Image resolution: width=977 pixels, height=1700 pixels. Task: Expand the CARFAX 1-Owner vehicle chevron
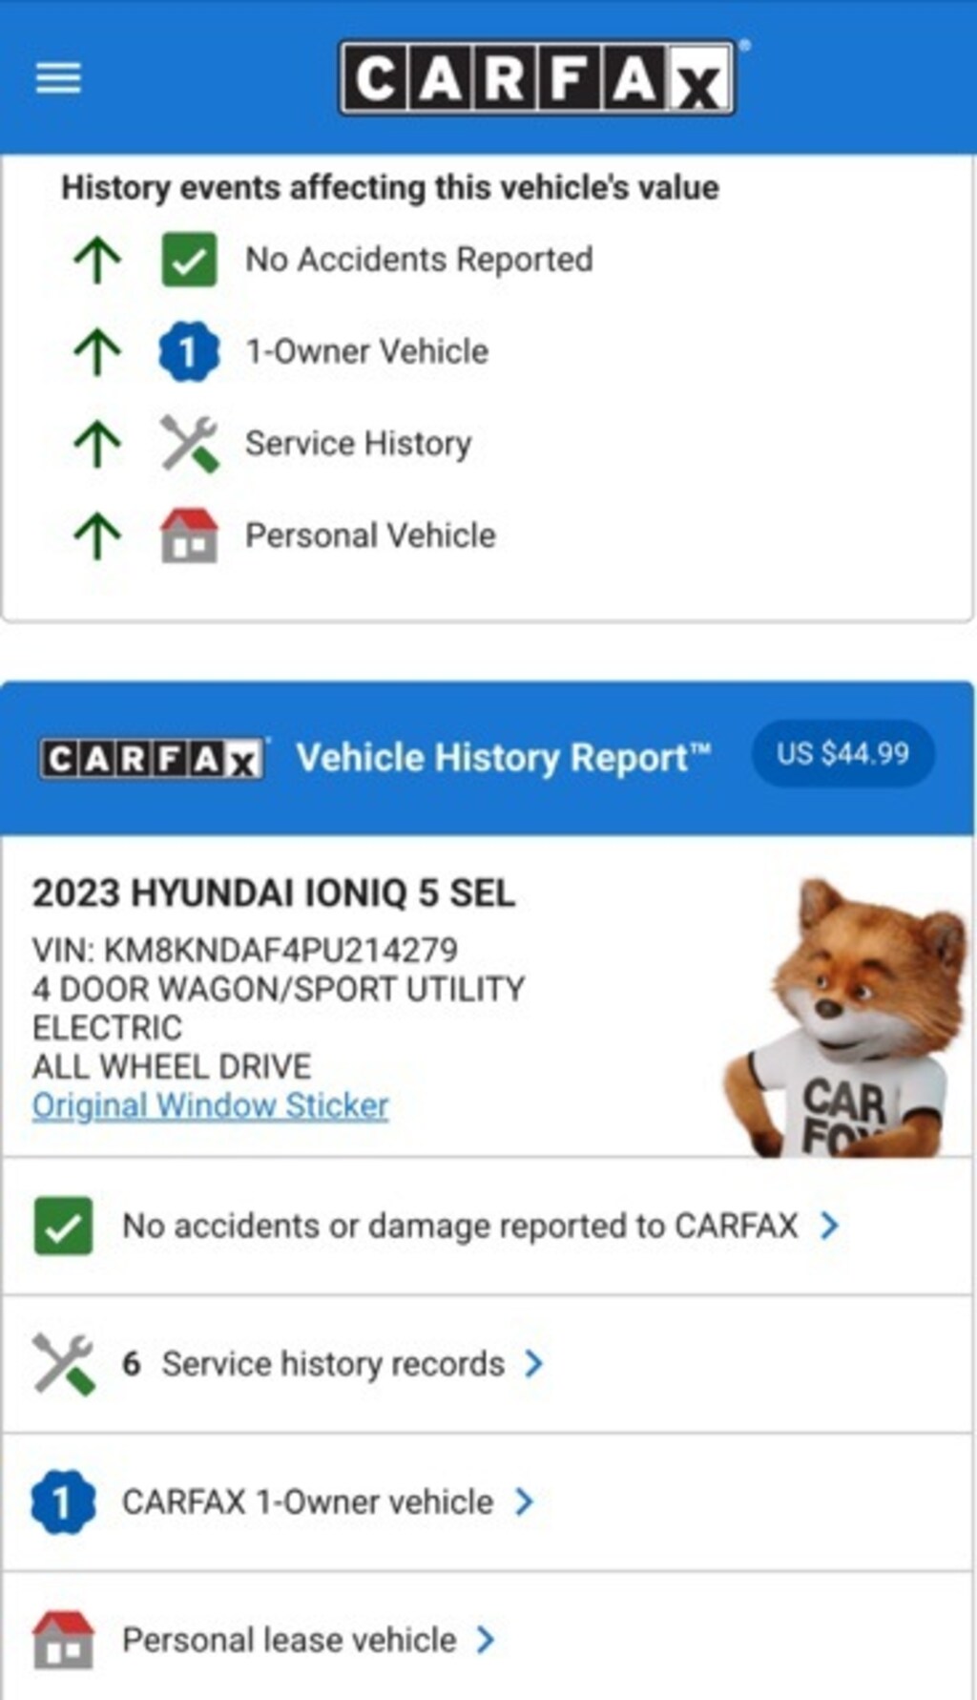(524, 1502)
